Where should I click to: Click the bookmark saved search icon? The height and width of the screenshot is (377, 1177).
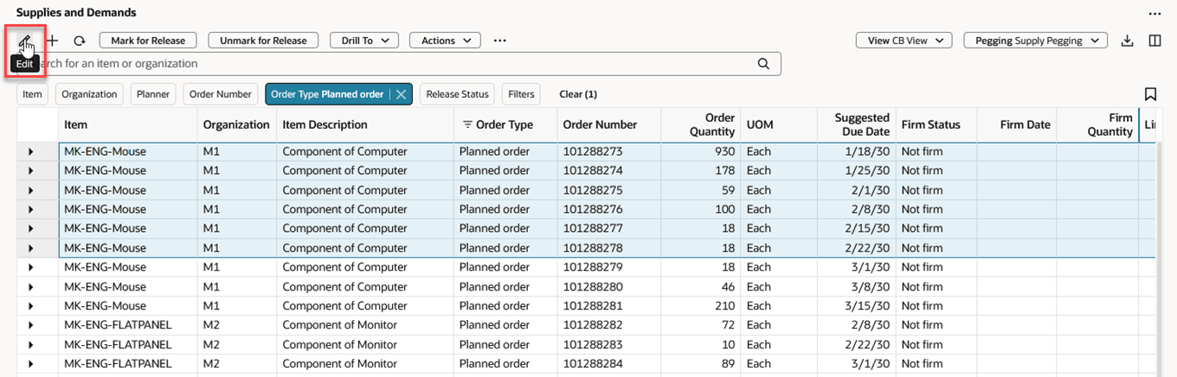point(1150,94)
